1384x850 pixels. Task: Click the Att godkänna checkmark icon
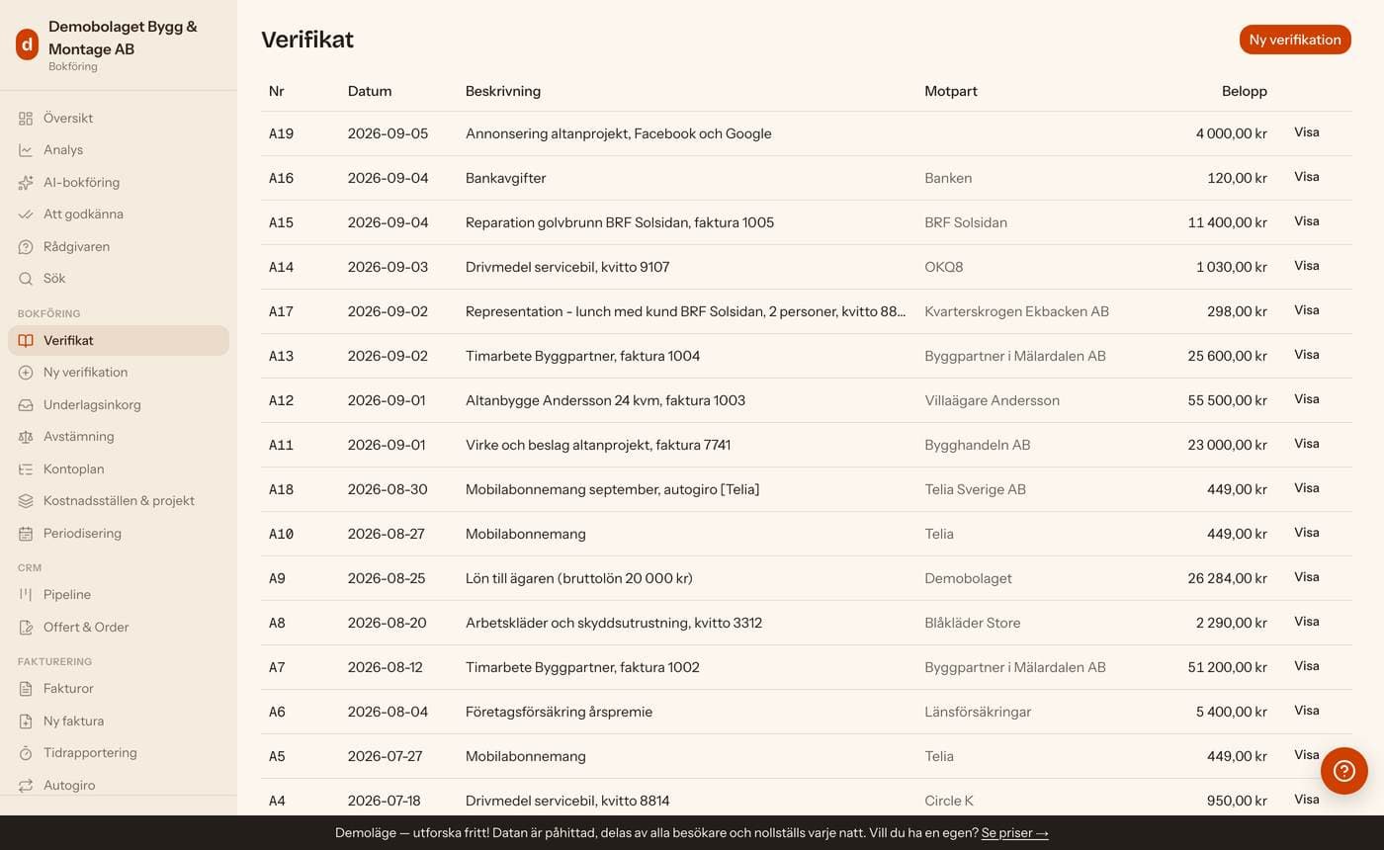pyautogui.click(x=26, y=214)
